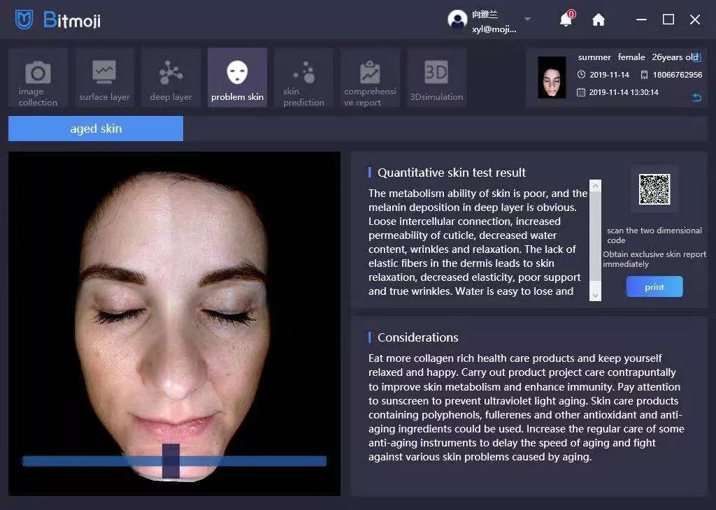Click the patient's face thumbnail photo

(552, 77)
